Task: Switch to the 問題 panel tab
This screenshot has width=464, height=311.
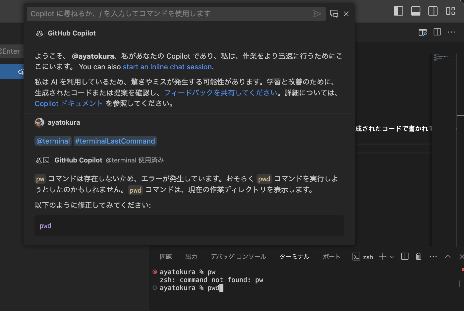Action: (166, 257)
